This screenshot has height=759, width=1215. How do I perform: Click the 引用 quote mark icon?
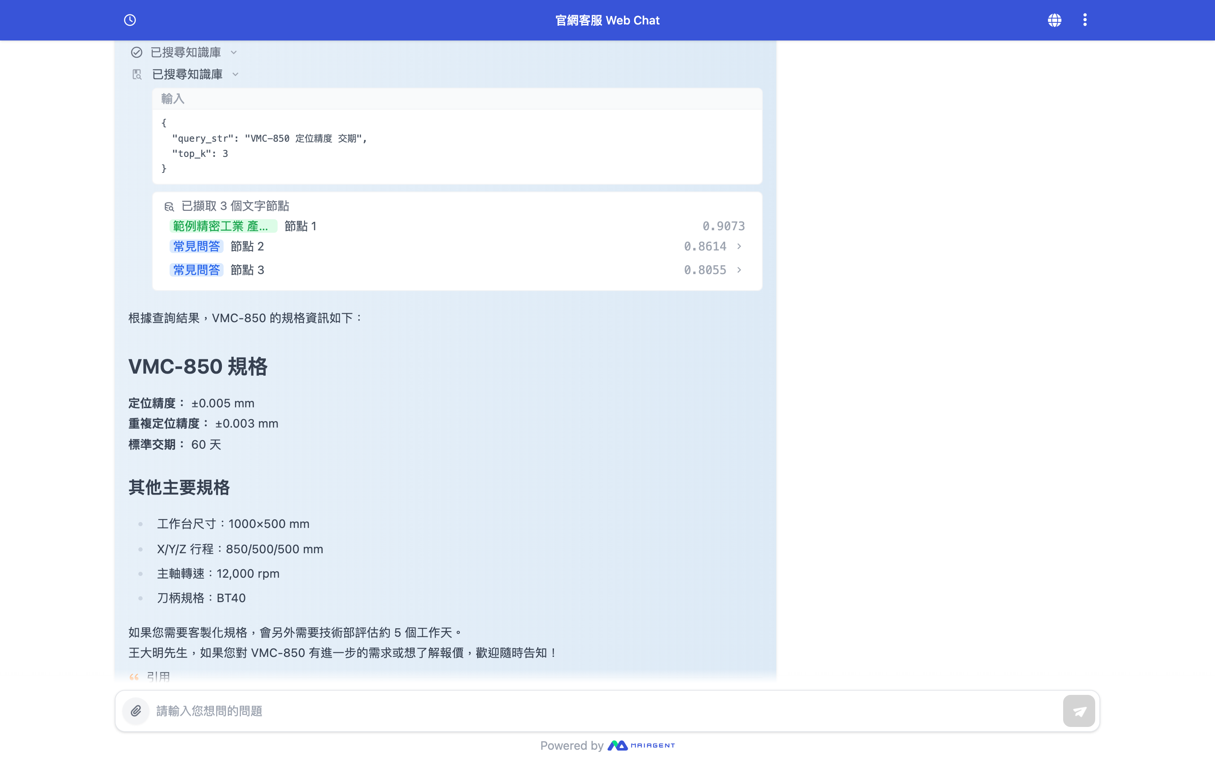(x=134, y=677)
